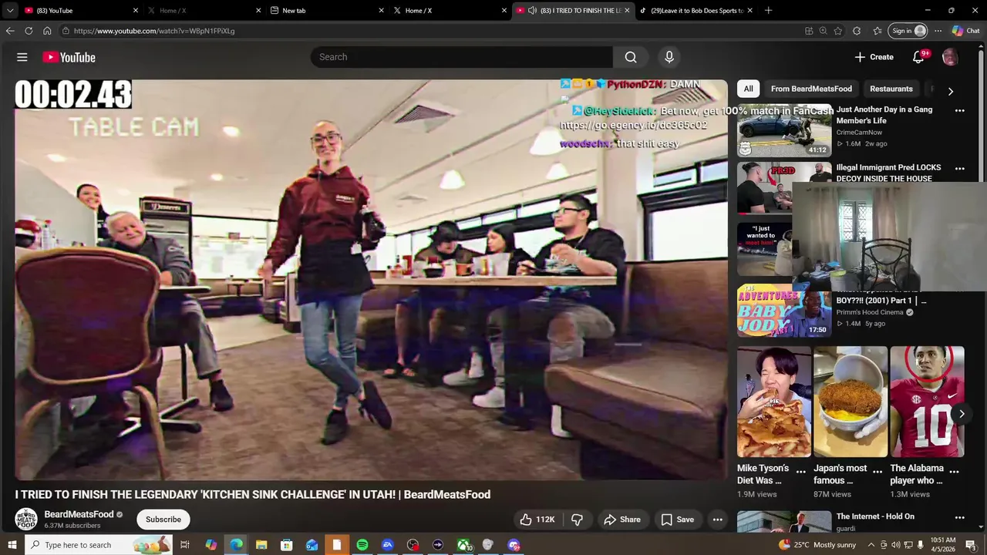Select the All filter chip

coord(748,89)
